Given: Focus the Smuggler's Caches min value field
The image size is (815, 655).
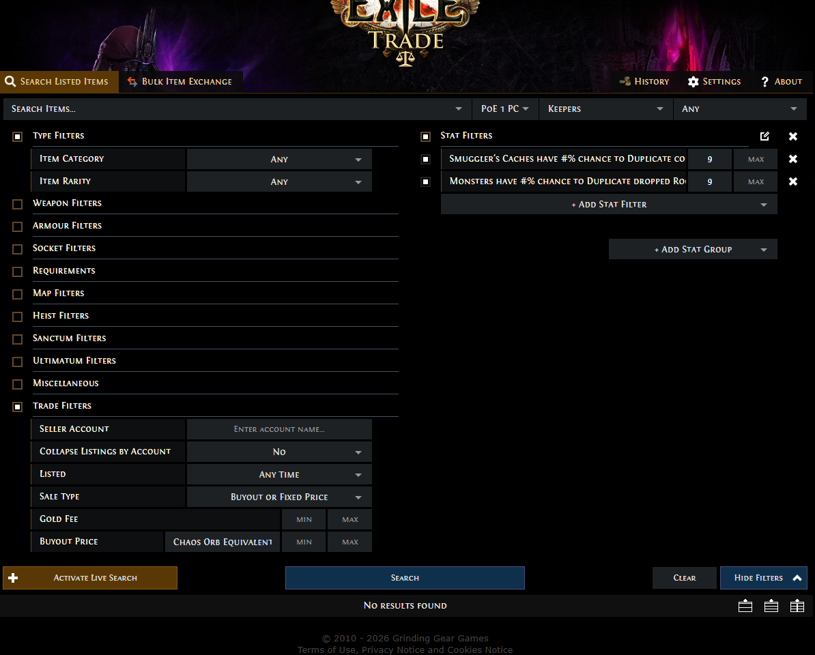Looking at the screenshot, I should (709, 159).
